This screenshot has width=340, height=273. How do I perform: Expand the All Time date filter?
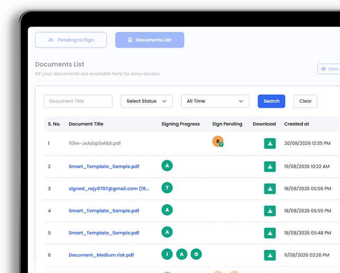pyautogui.click(x=215, y=101)
